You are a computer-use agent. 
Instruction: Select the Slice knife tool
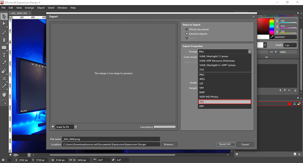4,63
